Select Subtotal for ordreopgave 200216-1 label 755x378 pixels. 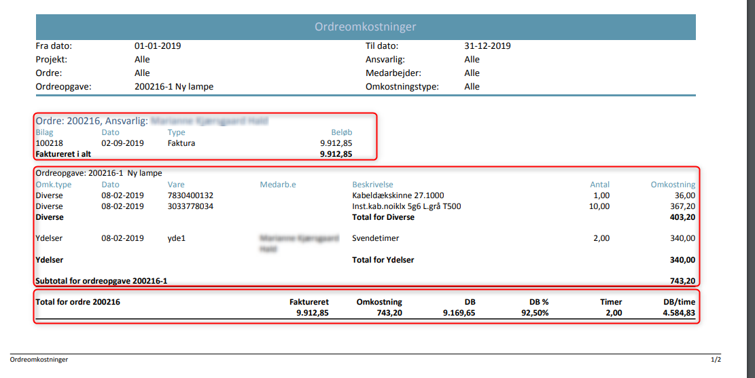[x=101, y=281]
